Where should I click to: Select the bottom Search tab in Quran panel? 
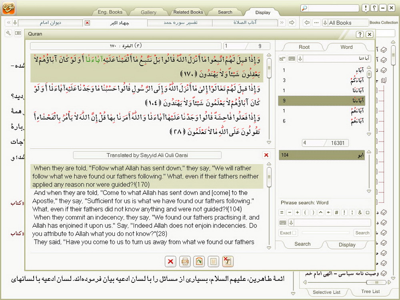[302, 244]
